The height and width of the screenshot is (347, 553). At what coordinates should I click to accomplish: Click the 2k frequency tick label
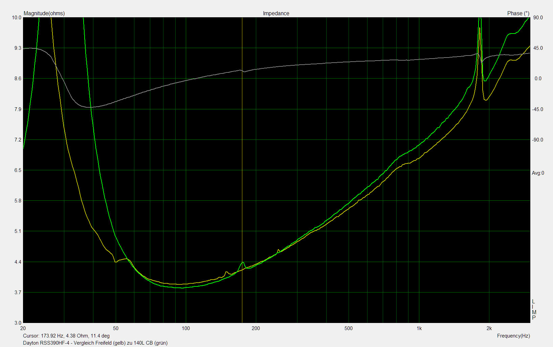pos(489,328)
